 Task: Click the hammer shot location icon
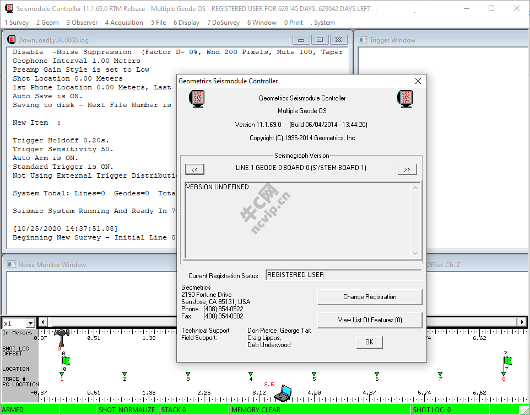tap(62, 337)
